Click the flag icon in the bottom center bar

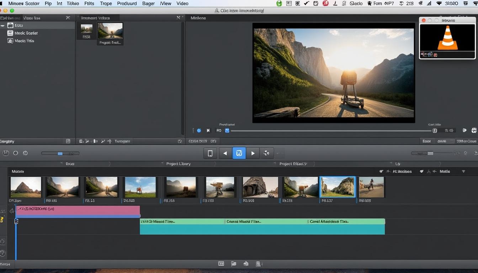pyautogui.click(x=234, y=264)
